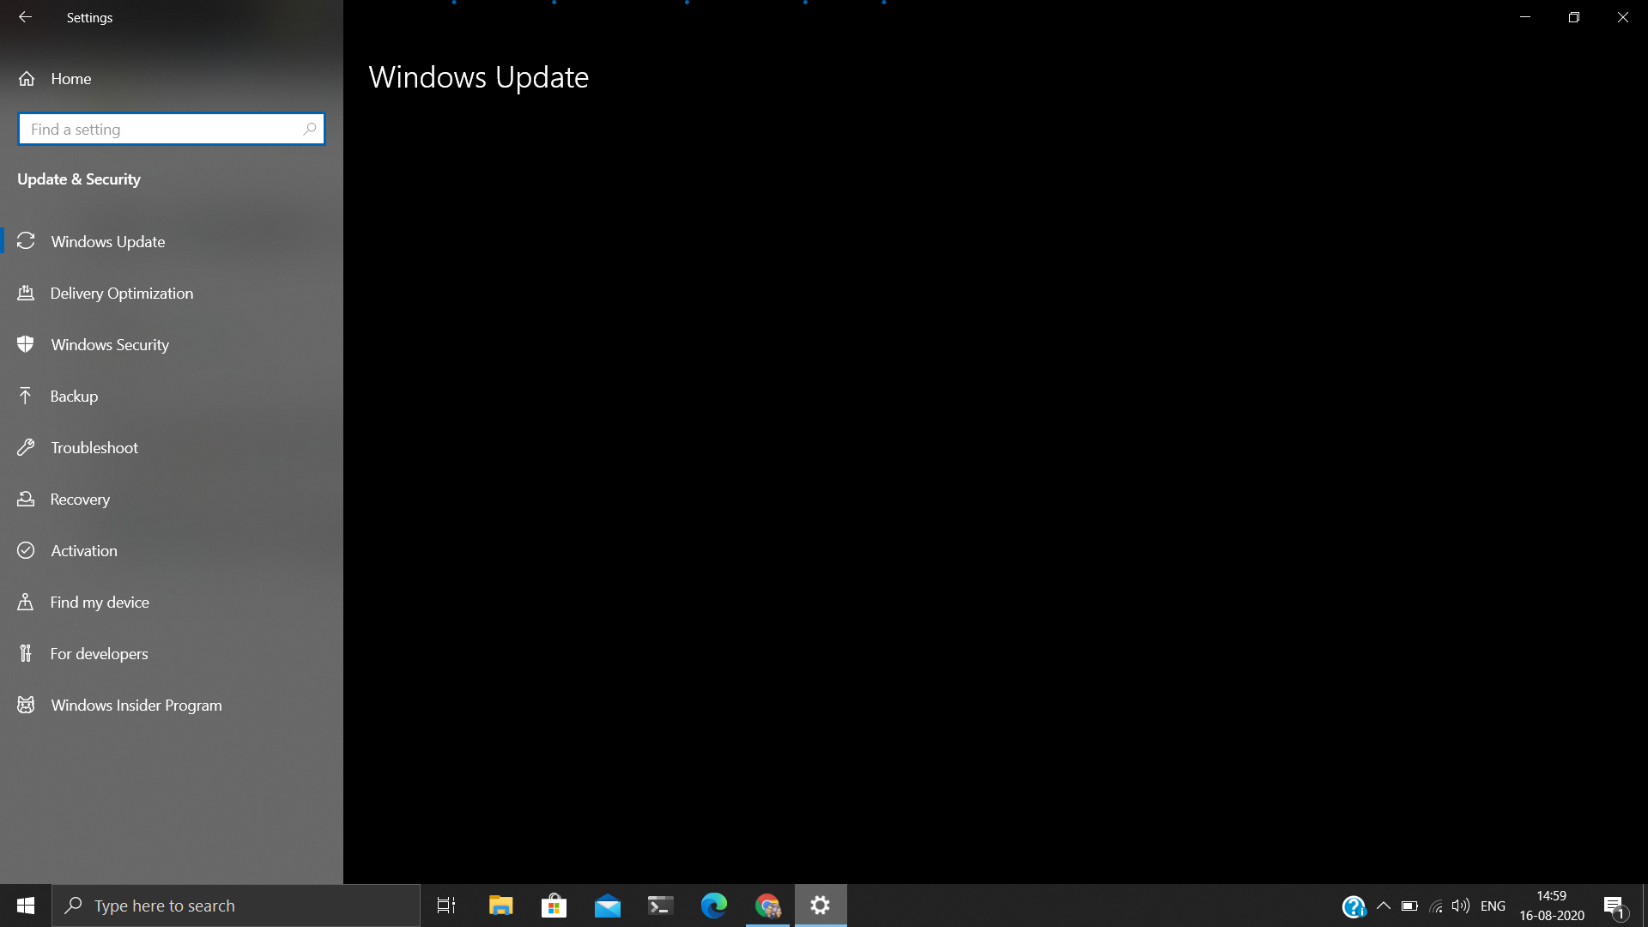Click the Windows Security shield icon
Image resolution: width=1648 pixels, height=927 pixels.
tap(26, 344)
